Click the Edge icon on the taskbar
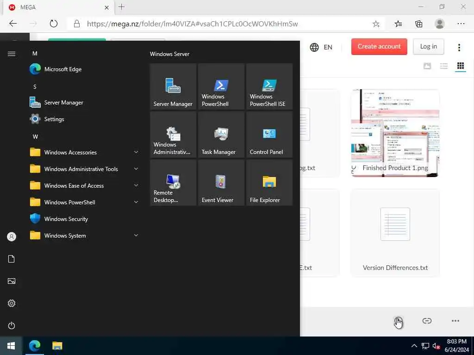Image resolution: width=474 pixels, height=355 pixels. [34, 346]
